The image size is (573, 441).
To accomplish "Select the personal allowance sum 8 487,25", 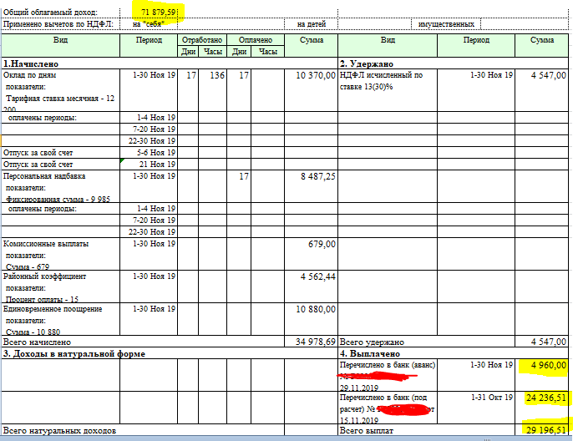I will point(316,176).
